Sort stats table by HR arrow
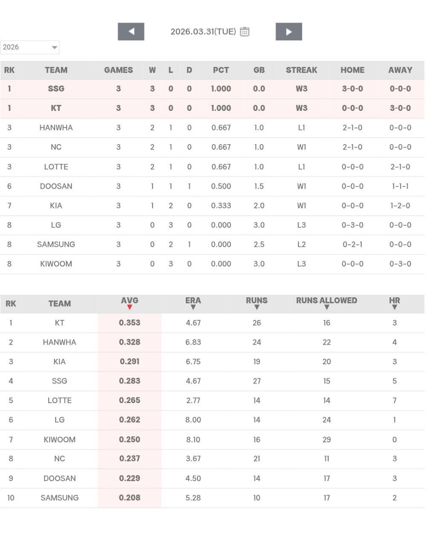The image size is (427, 546). pyautogui.click(x=394, y=307)
